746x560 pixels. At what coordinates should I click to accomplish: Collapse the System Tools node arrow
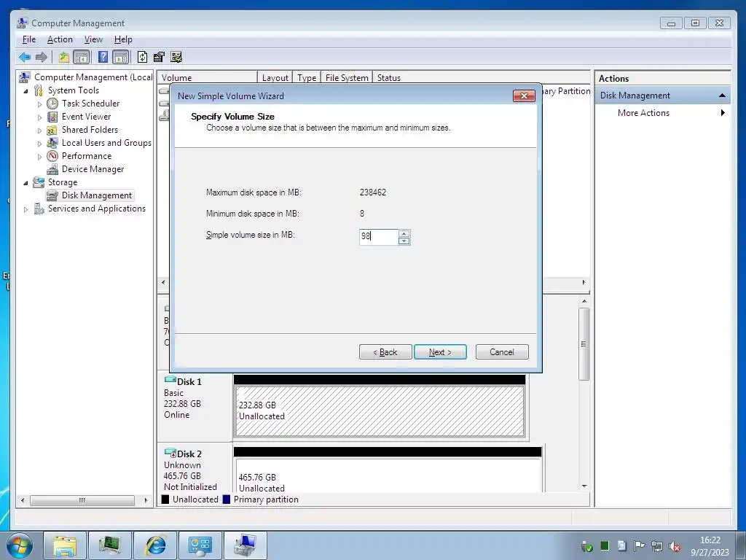tap(25, 91)
